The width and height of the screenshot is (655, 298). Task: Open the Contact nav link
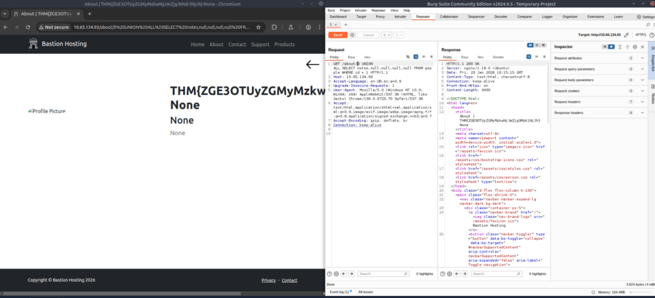click(x=237, y=44)
